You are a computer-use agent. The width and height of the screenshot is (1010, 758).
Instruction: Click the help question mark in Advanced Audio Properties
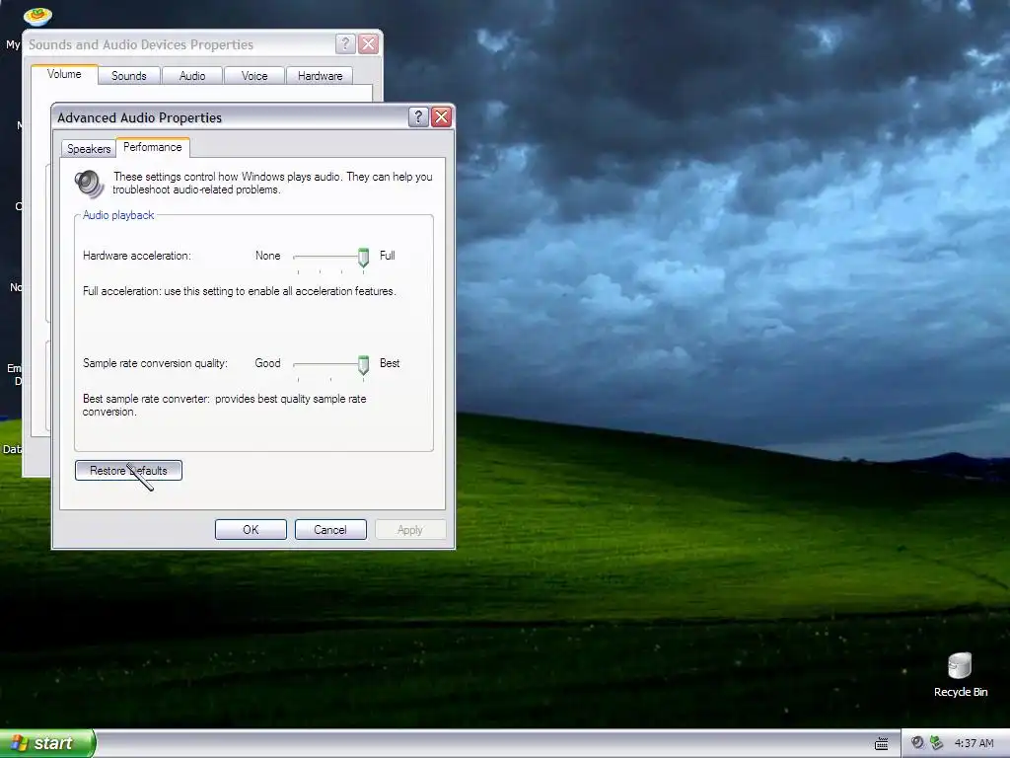pyautogui.click(x=418, y=116)
